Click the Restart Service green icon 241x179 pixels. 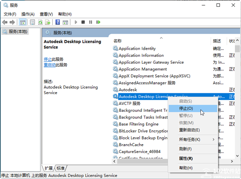[x=98, y=22]
